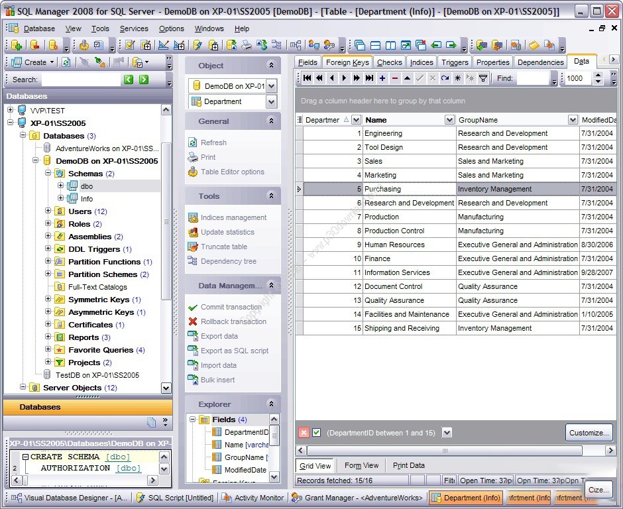Click the Find input field
Image resolution: width=623 pixels, height=509 pixels.
coord(533,78)
